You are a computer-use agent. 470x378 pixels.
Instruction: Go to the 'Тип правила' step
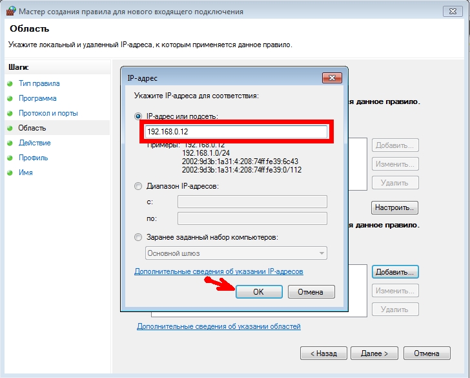pos(39,83)
